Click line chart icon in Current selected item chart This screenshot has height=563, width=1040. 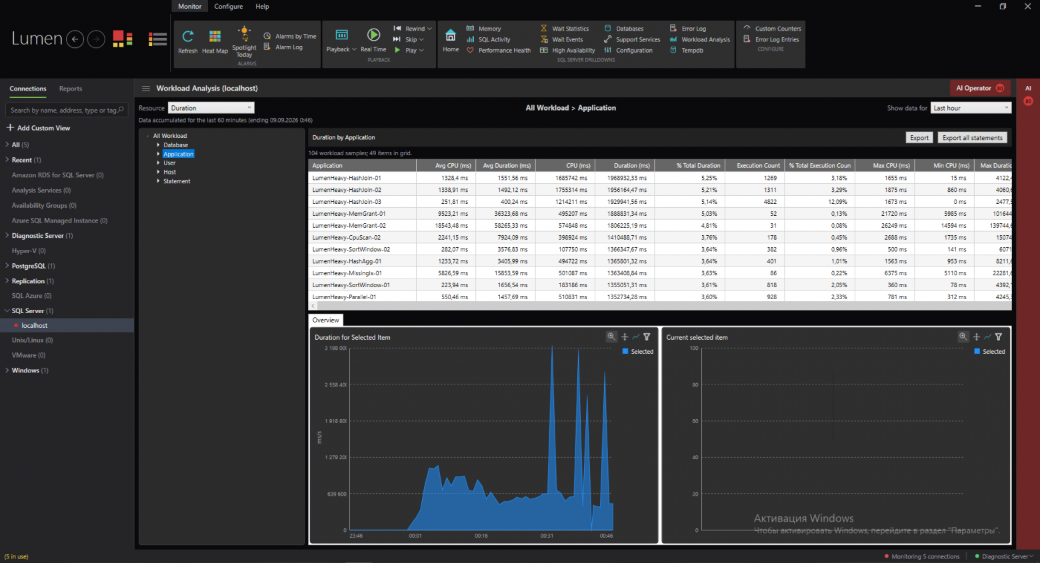pos(987,337)
